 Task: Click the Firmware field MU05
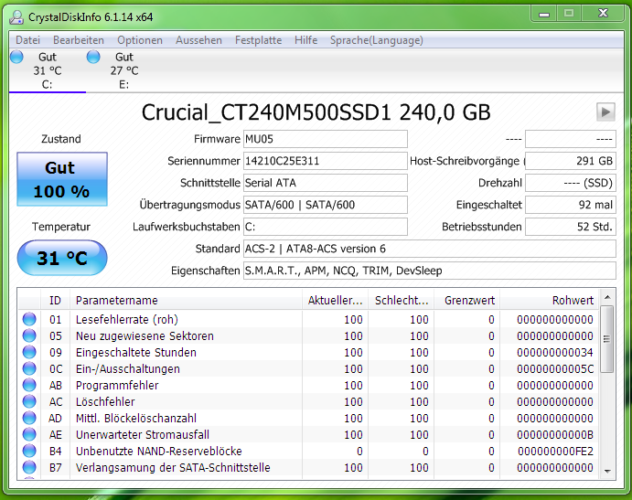[326, 139]
